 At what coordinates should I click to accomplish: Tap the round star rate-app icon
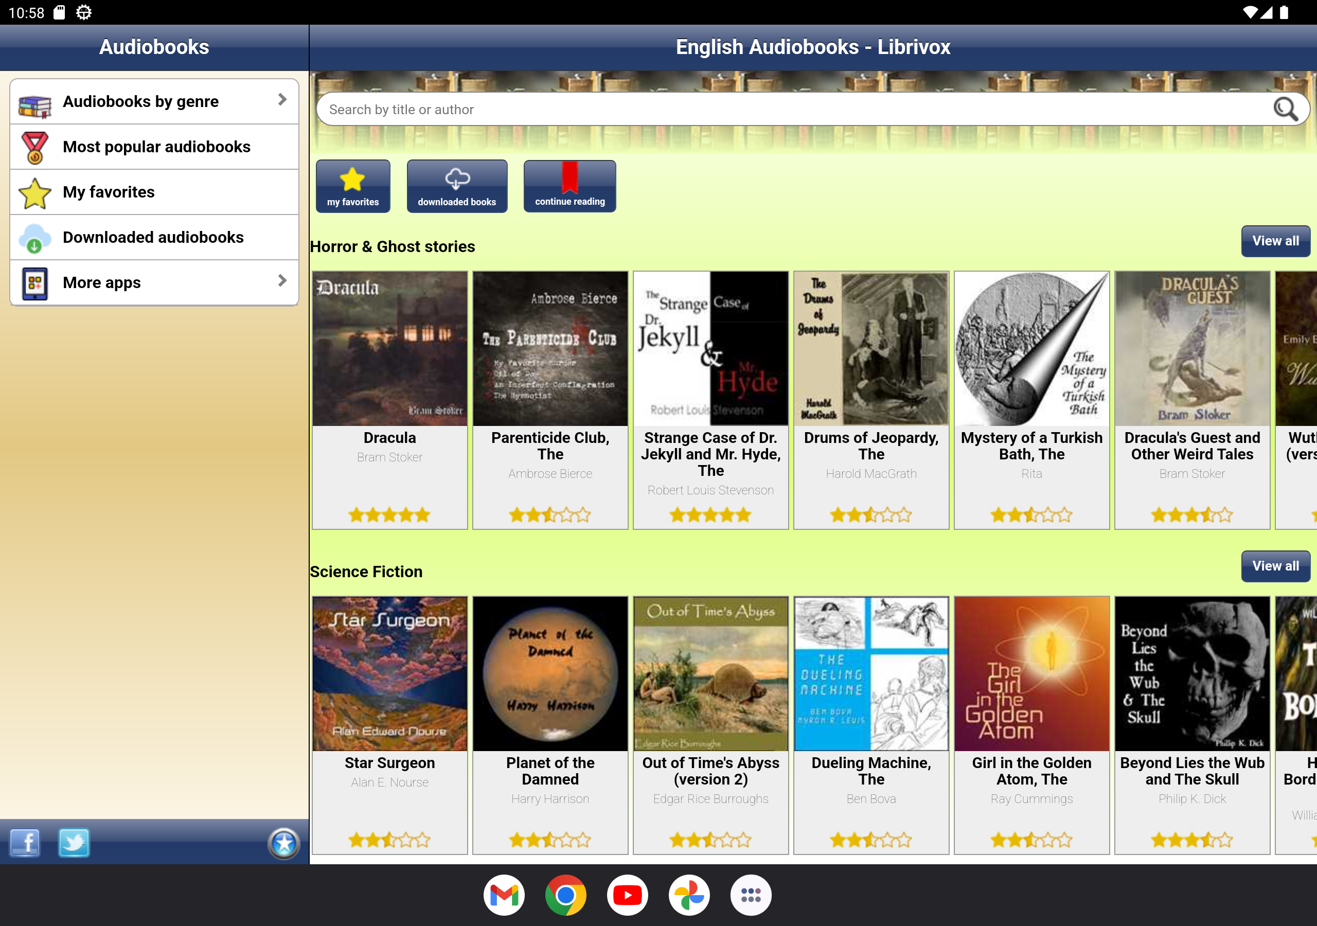click(284, 843)
